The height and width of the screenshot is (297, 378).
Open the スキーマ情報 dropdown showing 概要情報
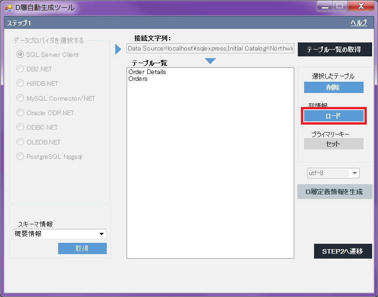pyautogui.click(x=60, y=234)
